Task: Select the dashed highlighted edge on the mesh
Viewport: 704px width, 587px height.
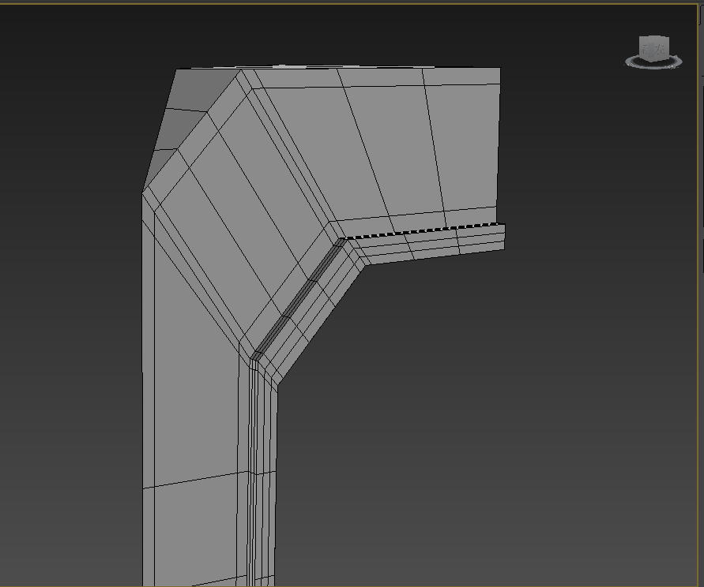Action: click(x=422, y=230)
